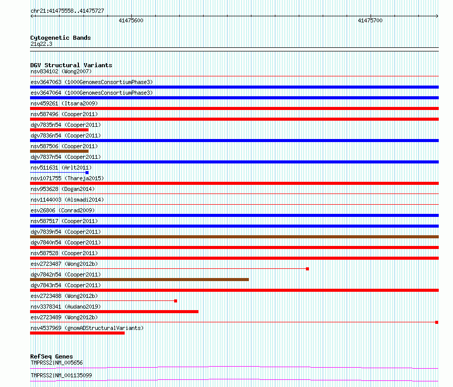The width and height of the screenshot is (453, 387).
Task: Open the esv2723487 (Wong2012b) label
Action: click(x=64, y=264)
